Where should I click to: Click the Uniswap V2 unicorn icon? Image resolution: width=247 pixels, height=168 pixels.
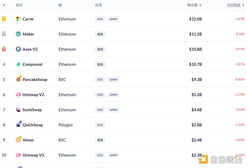pyautogui.click(x=19, y=94)
